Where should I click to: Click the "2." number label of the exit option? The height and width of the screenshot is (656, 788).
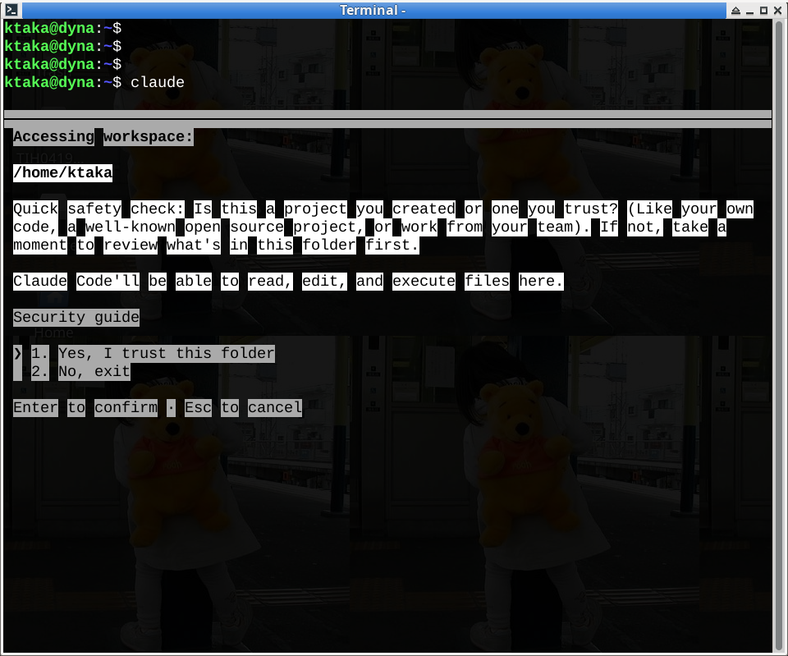click(x=39, y=371)
